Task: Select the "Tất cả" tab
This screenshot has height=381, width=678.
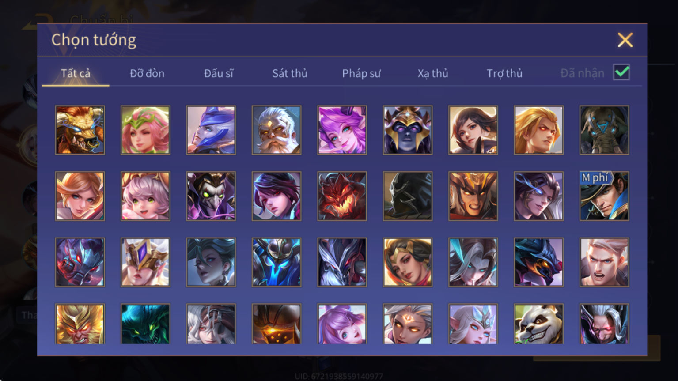Action: pos(76,73)
